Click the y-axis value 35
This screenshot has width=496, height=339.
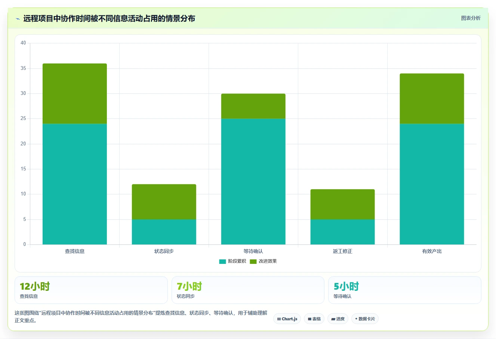click(x=23, y=68)
